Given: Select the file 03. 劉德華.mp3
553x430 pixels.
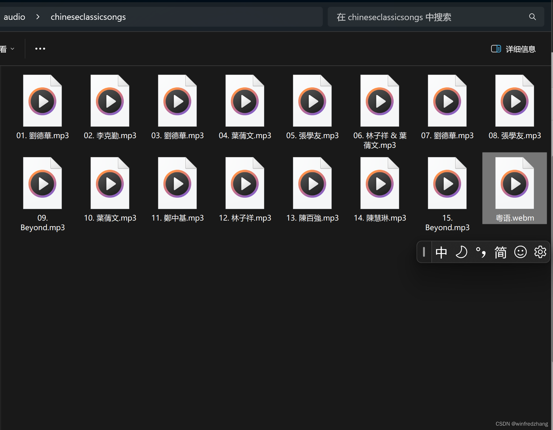Looking at the screenshot, I should (177, 107).
